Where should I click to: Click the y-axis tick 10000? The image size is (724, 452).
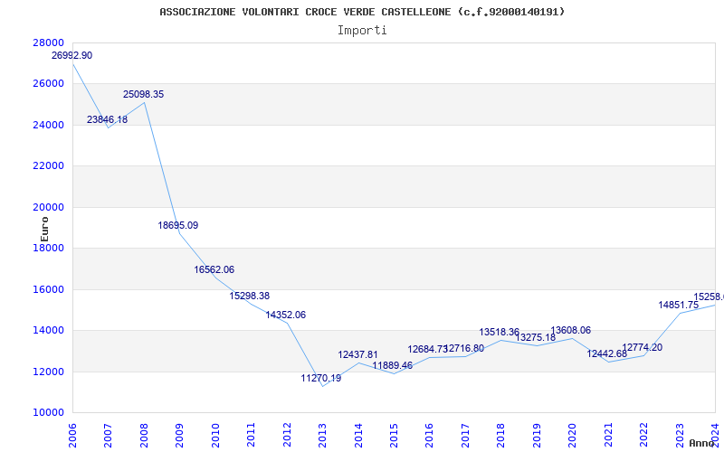tap(49, 413)
